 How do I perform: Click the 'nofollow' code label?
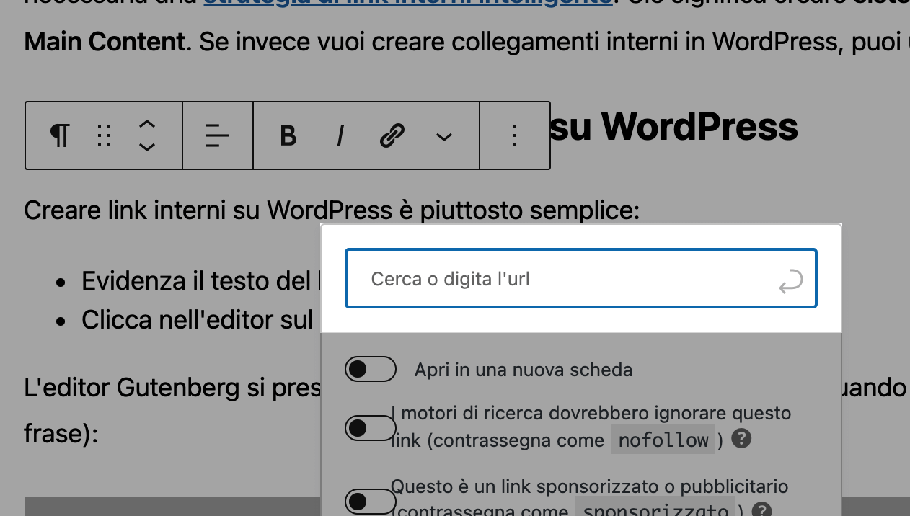663,440
